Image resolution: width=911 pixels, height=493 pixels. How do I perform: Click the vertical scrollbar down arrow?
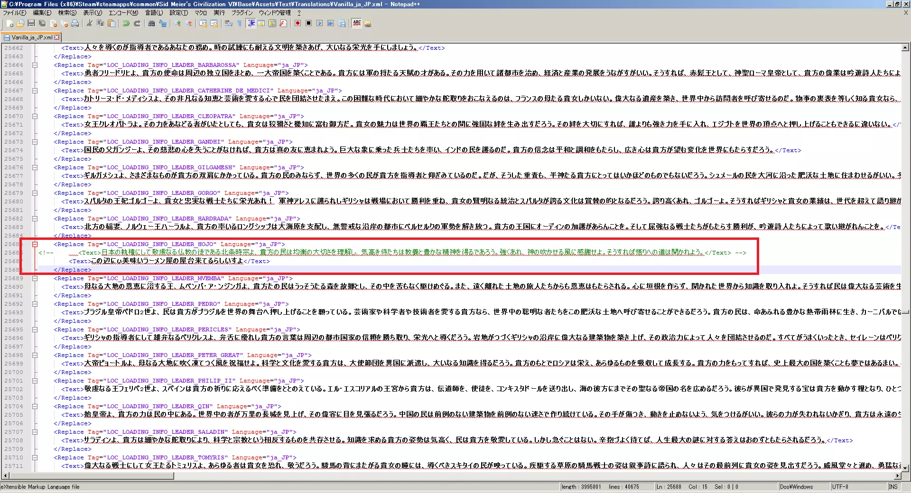[x=905, y=468]
